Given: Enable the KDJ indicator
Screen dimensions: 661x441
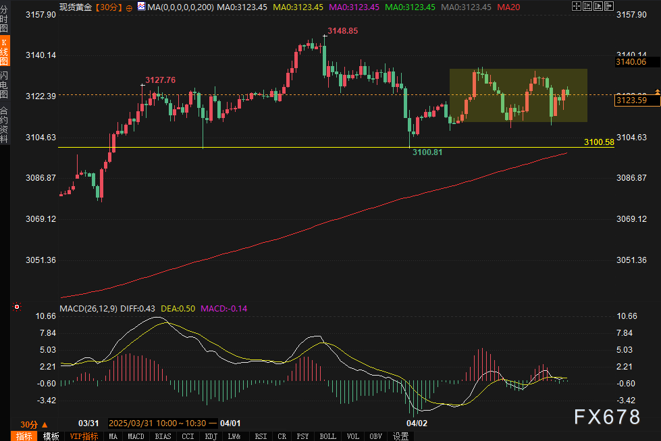Looking at the screenshot, I should (x=209, y=436).
